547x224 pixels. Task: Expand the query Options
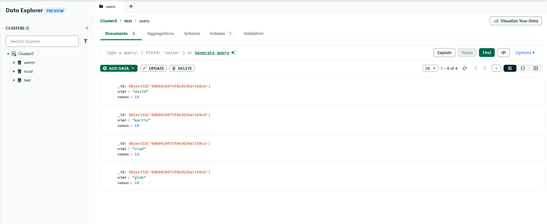(x=525, y=53)
